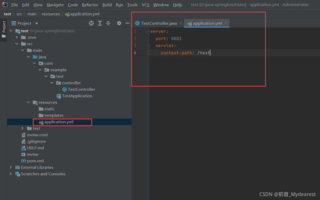Collapse the servlet block fold marker

[x=148, y=46]
